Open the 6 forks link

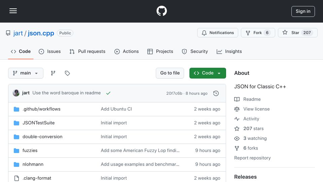[250, 148]
